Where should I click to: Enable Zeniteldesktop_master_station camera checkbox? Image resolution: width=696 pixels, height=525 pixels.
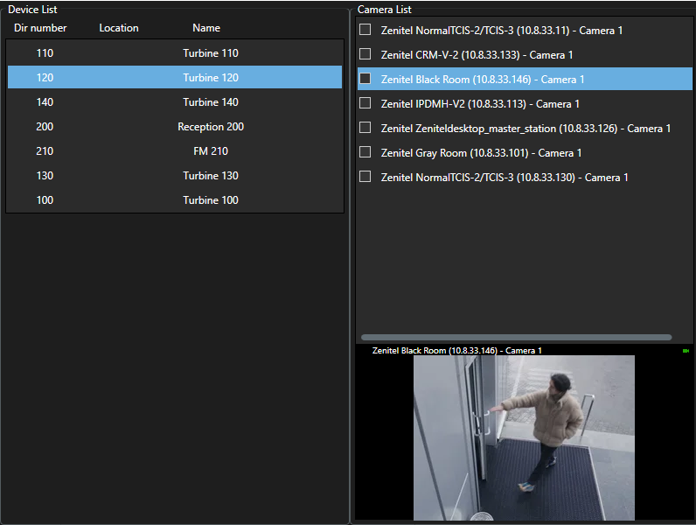coord(365,128)
